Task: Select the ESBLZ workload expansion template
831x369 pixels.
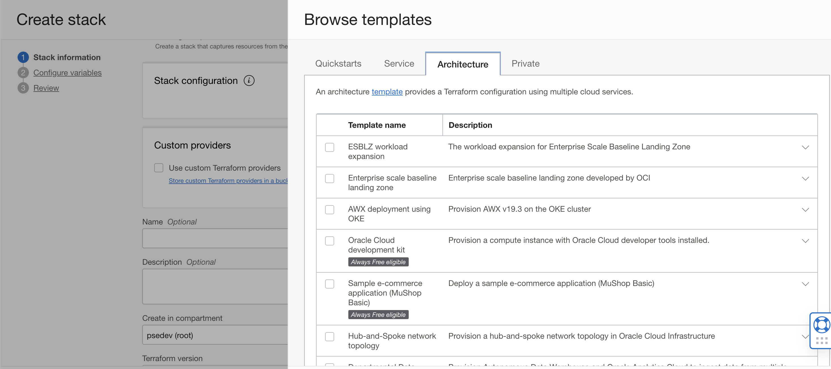Action: (x=330, y=147)
